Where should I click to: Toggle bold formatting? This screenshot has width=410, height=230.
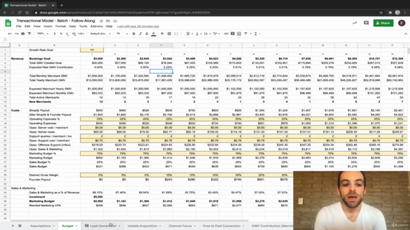[134, 34]
